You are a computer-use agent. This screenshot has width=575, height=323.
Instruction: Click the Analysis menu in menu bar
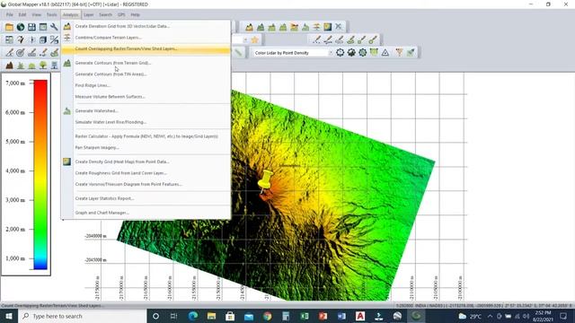[x=70, y=14]
